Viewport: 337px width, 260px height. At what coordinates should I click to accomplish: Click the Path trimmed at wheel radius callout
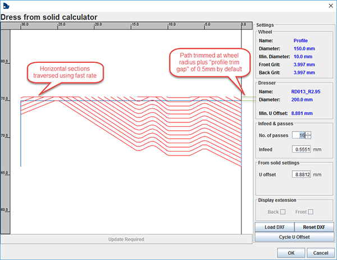(207, 62)
